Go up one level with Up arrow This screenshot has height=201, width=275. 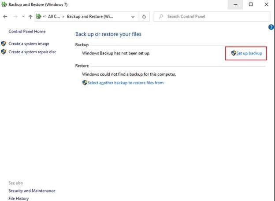point(30,17)
